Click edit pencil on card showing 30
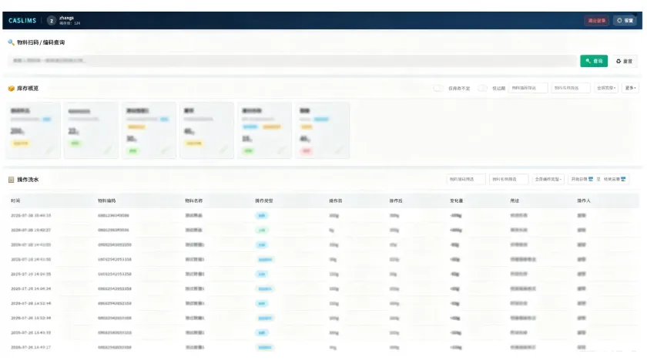 point(166,150)
